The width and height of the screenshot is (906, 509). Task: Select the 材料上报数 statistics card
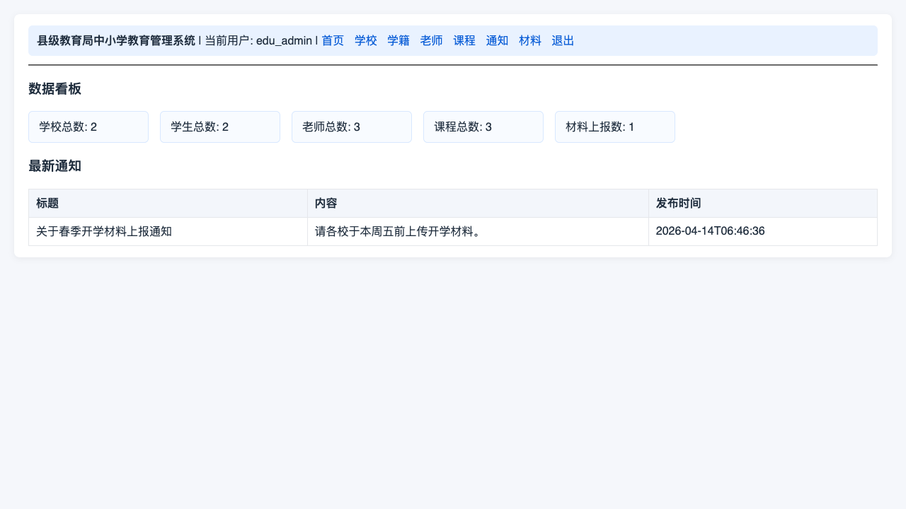(x=615, y=127)
